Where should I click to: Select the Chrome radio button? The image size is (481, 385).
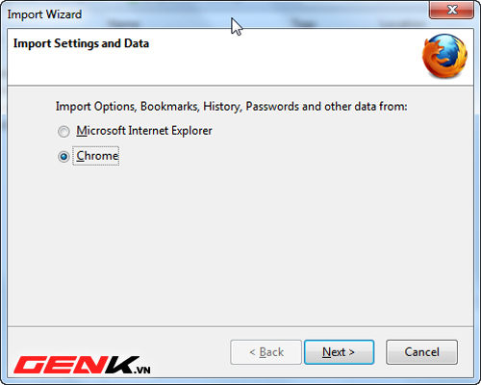point(63,157)
